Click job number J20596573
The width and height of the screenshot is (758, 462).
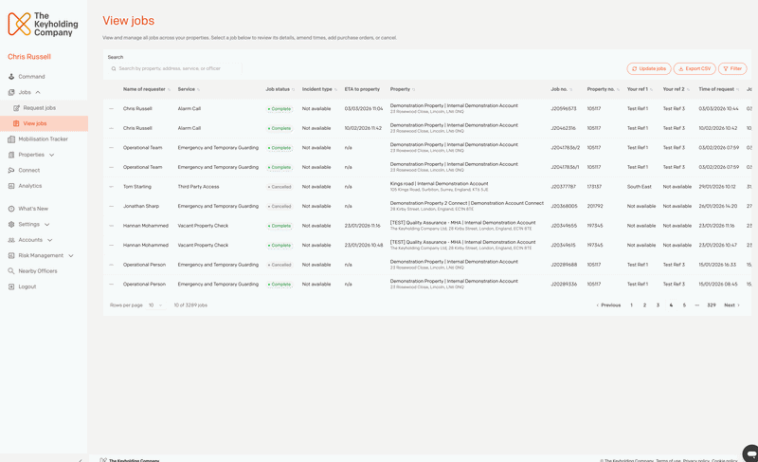563,109
